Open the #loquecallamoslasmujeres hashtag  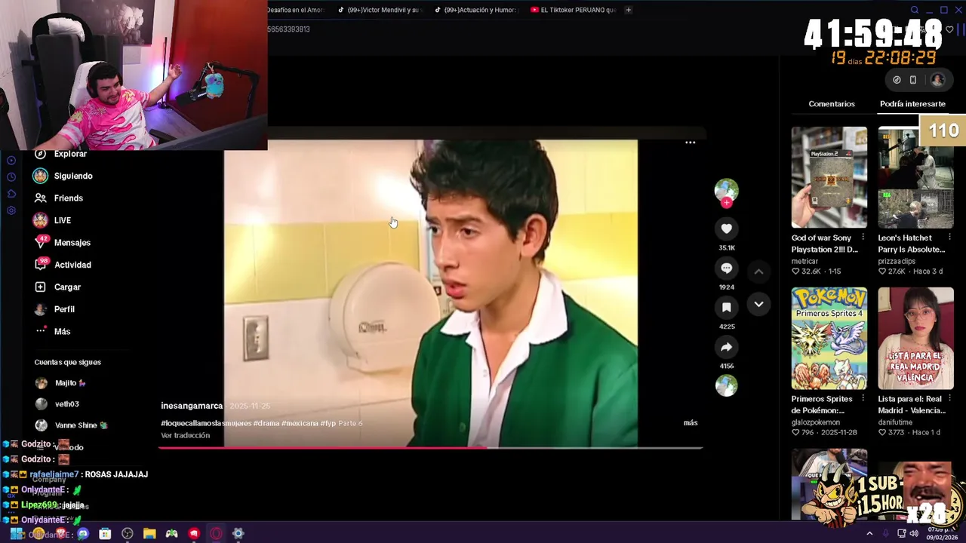coord(206,423)
